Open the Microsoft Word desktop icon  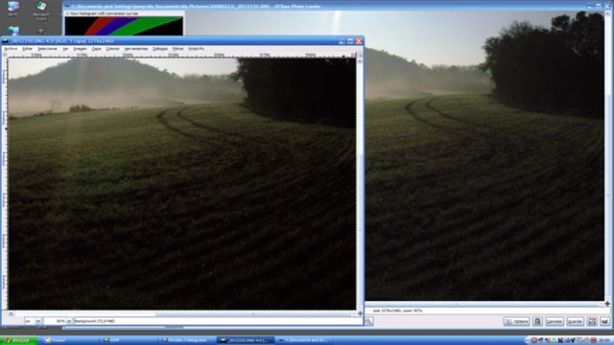[x=41, y=11]
